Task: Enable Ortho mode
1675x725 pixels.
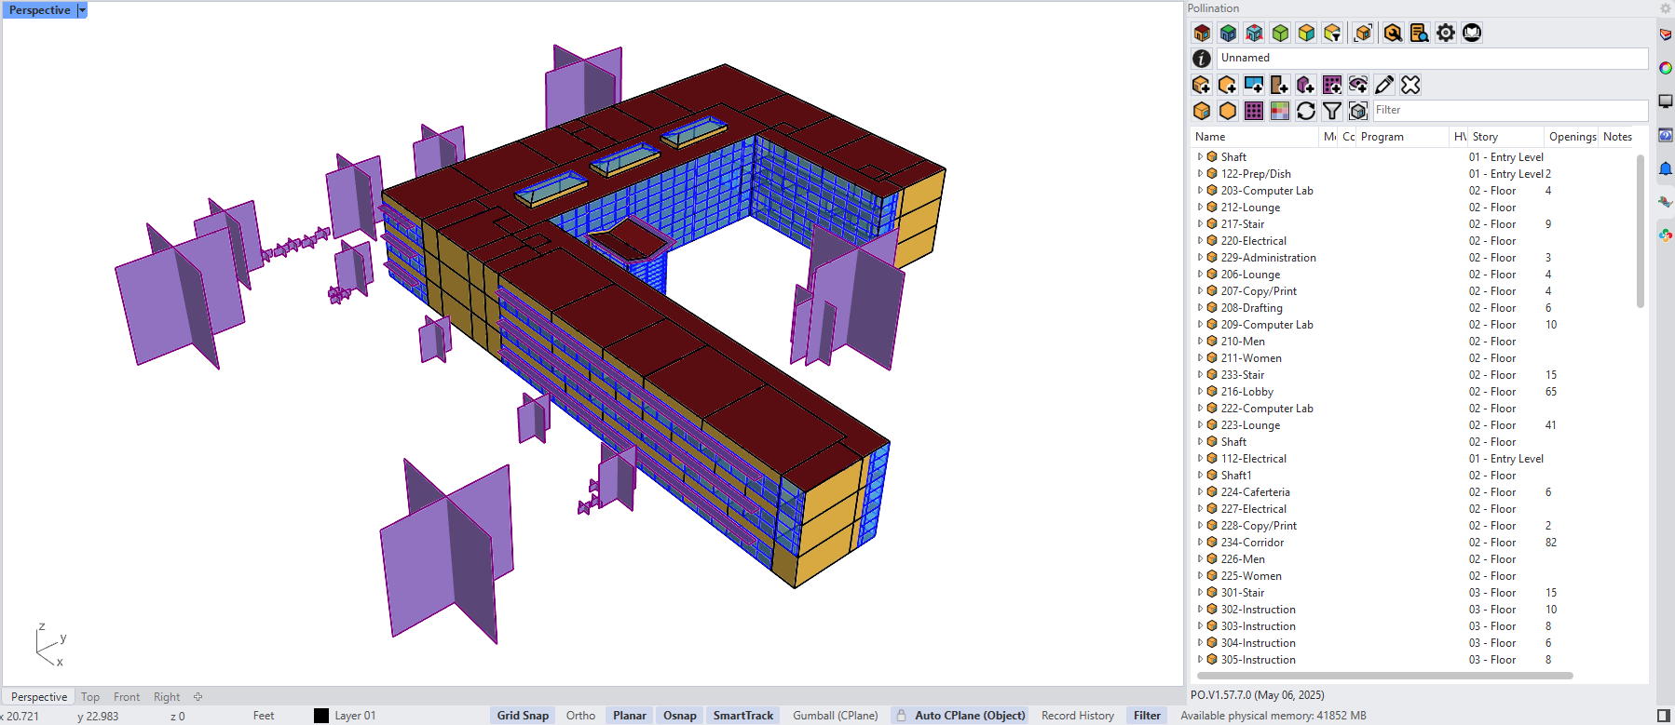Action: coord(580,716)
